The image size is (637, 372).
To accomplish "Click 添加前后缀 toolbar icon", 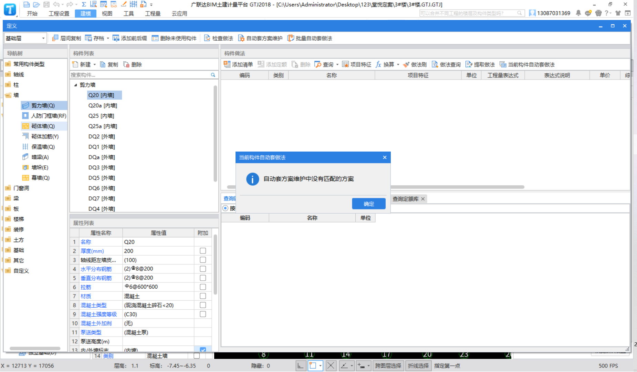I will pyautogui.click(x=116, y=38).
